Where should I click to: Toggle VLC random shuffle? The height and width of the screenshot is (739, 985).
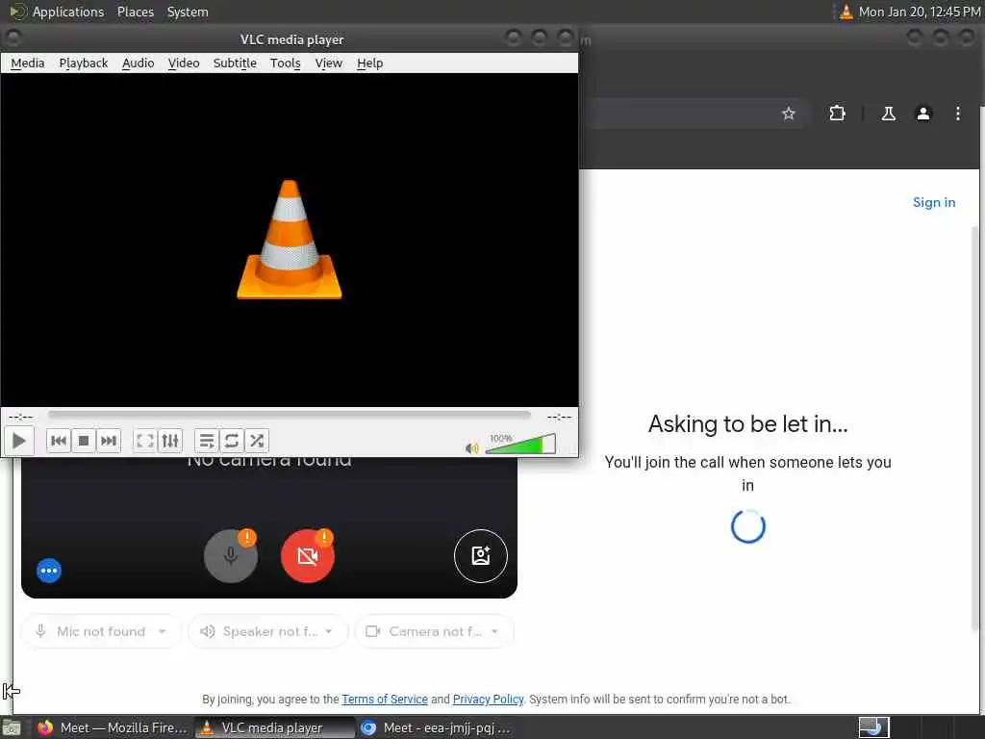[256, 441]
